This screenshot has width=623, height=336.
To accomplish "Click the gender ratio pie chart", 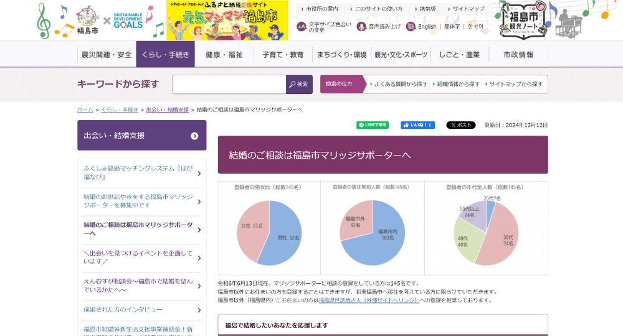I will tap(269, 233).
